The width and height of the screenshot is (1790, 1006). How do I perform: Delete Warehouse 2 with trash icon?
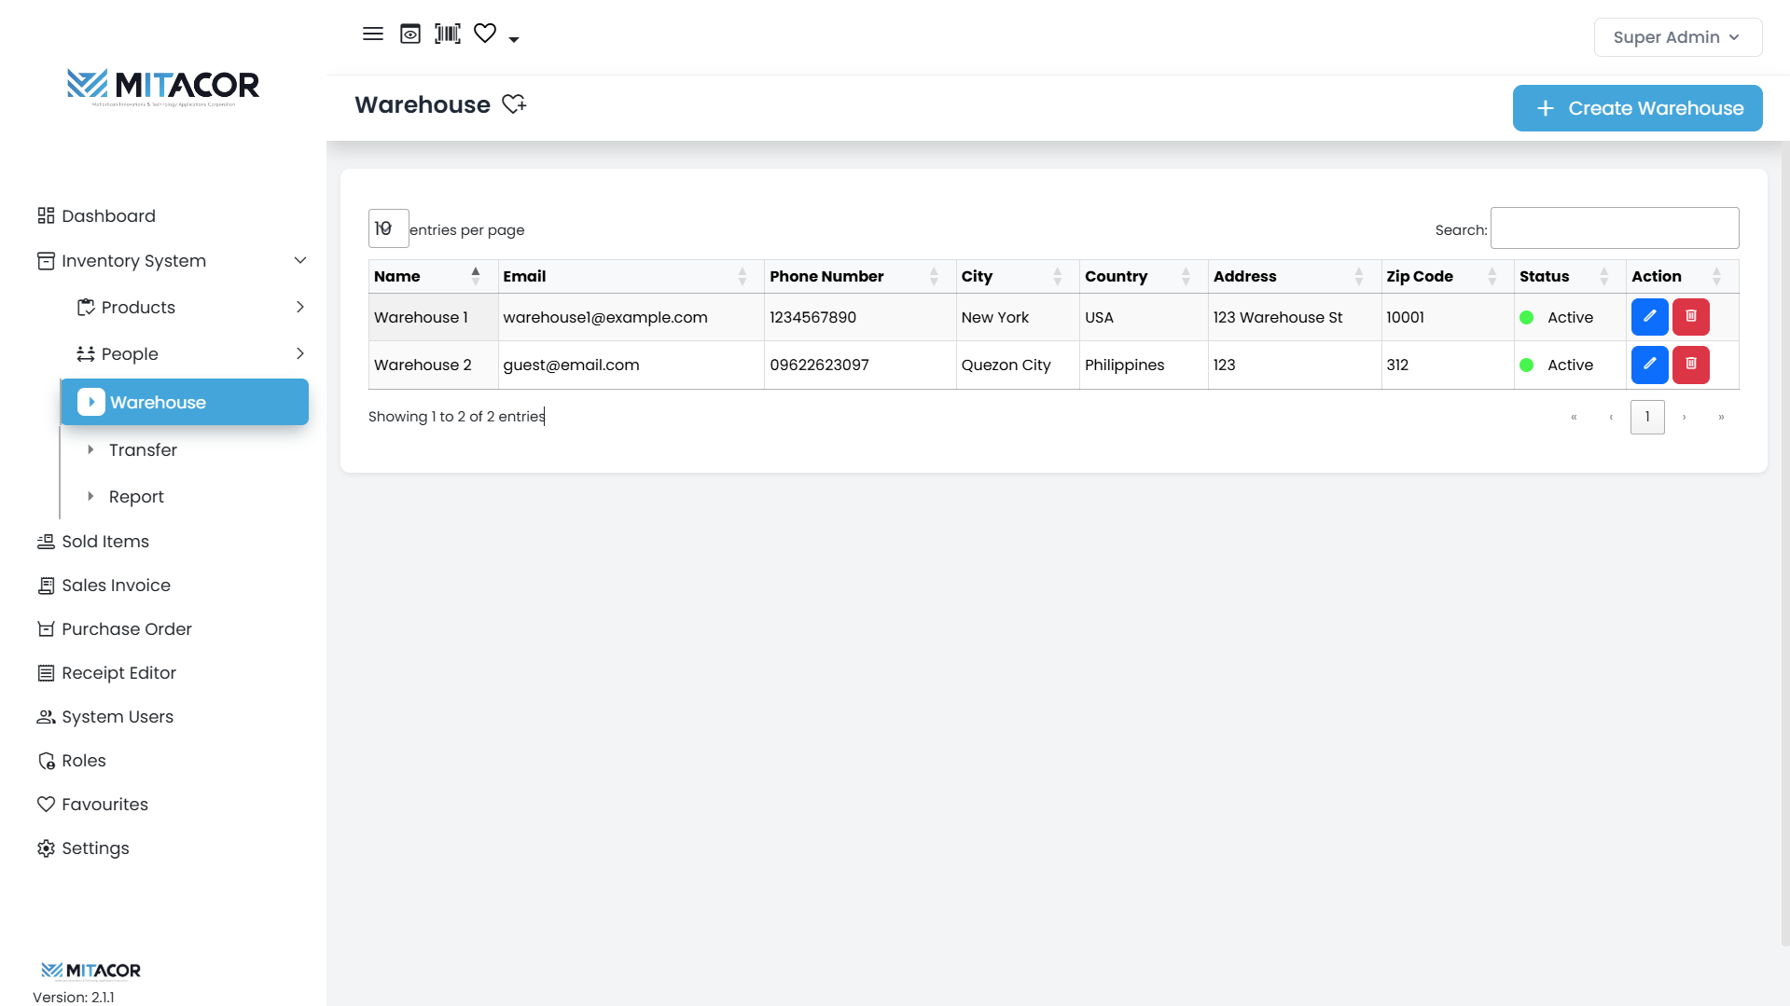(1690, 365)
